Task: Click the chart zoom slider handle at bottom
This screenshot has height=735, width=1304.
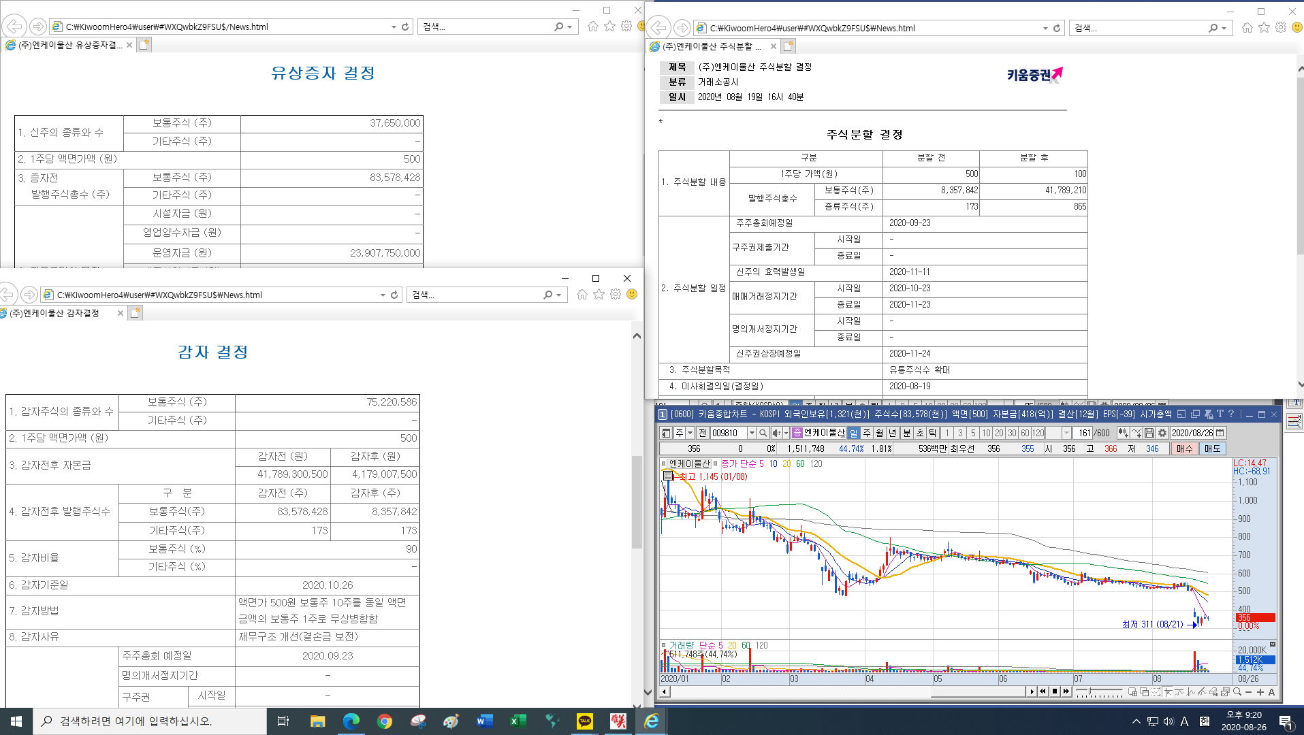Action: tap(1090, 691)
